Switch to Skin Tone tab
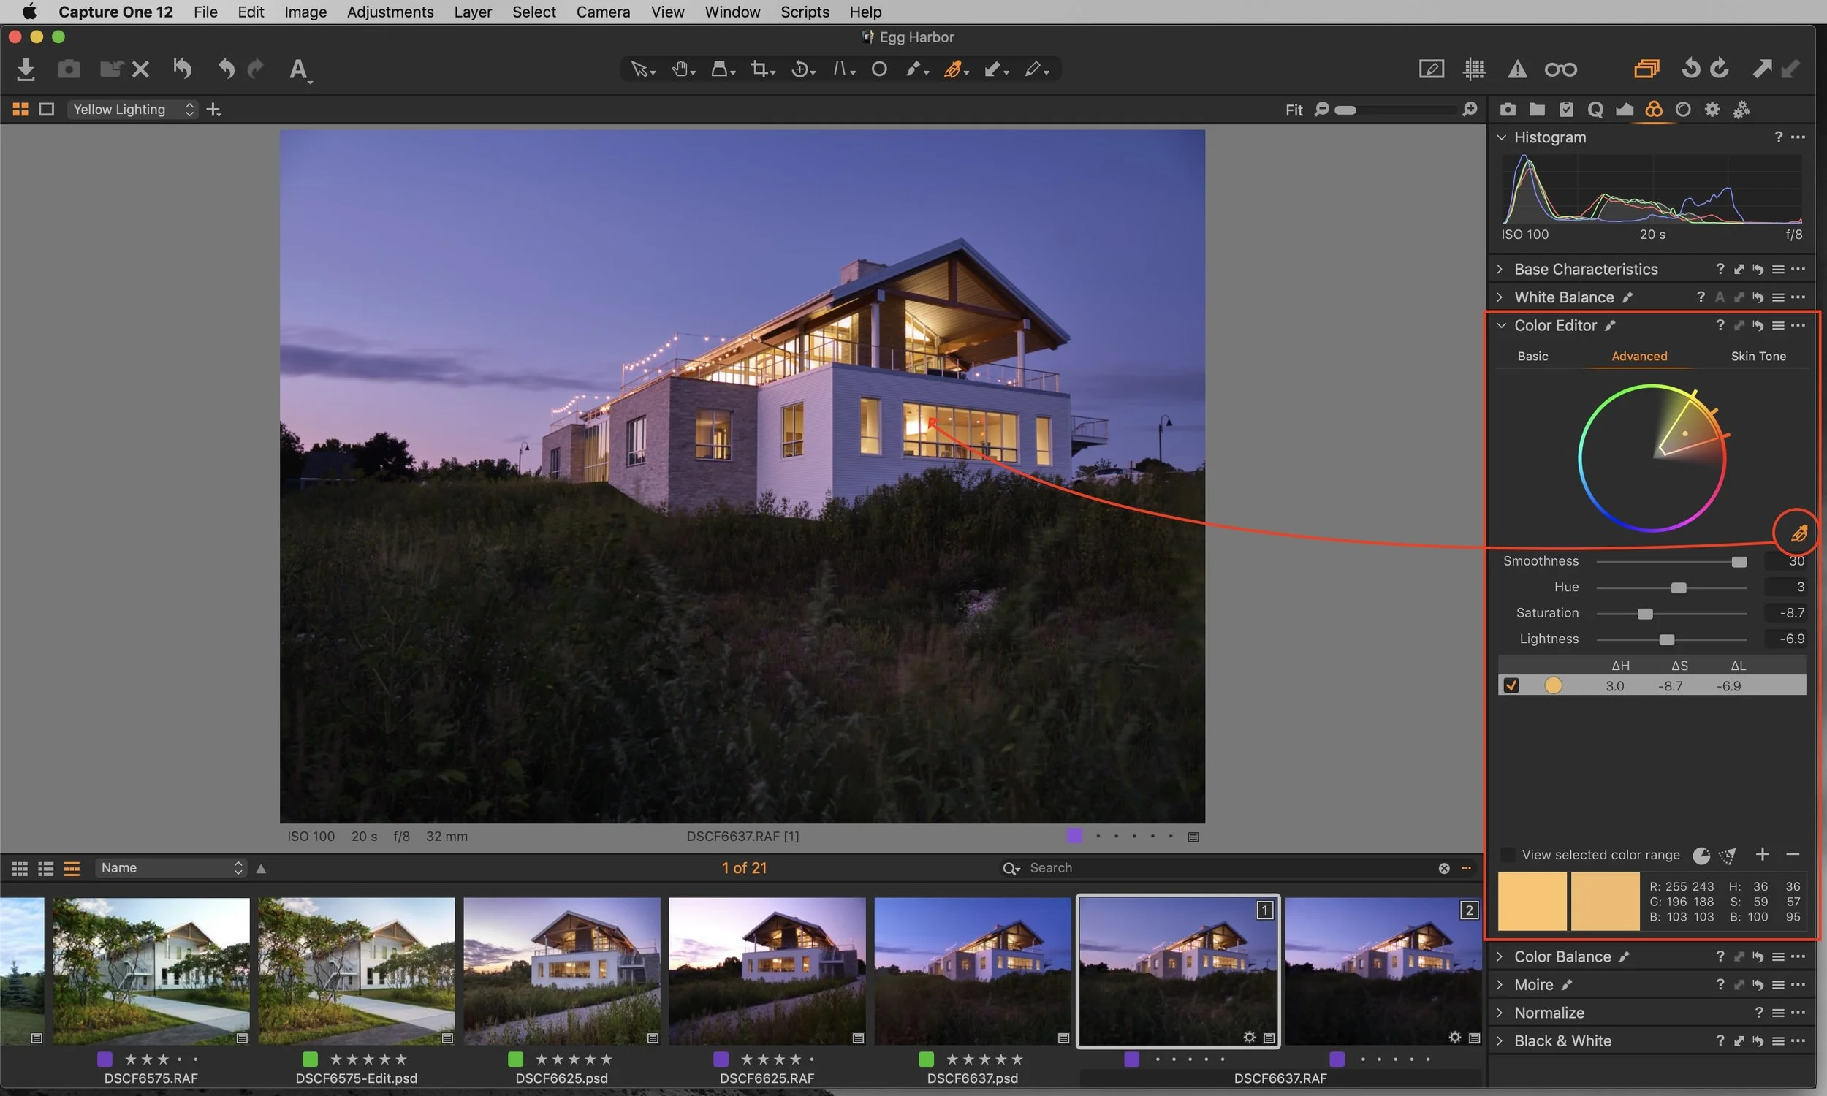Image resolution: width=1827 pixels, height=1096 pixels. coord(1758,356)
